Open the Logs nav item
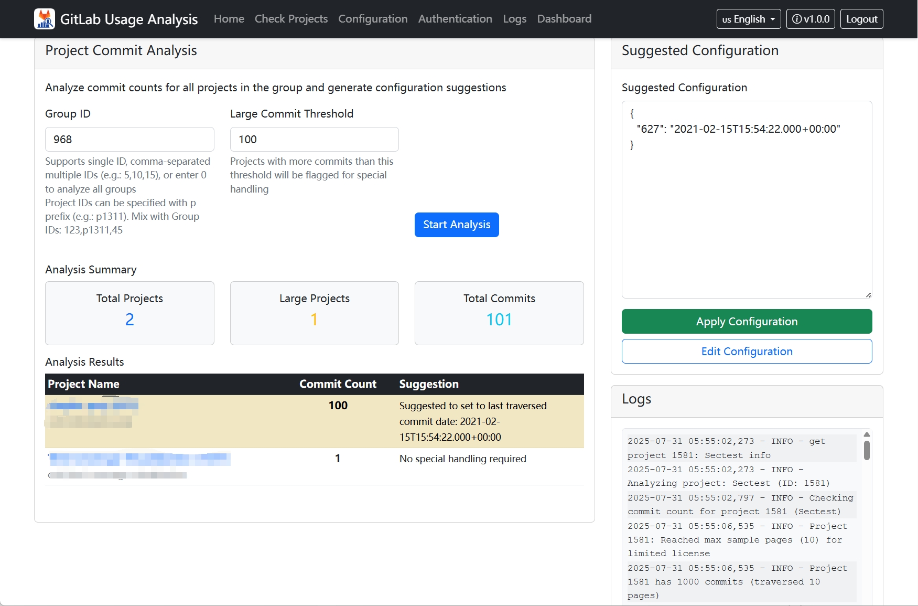Image resolution: width=918 pixels, height=606 pixels. tap(514, 19)
